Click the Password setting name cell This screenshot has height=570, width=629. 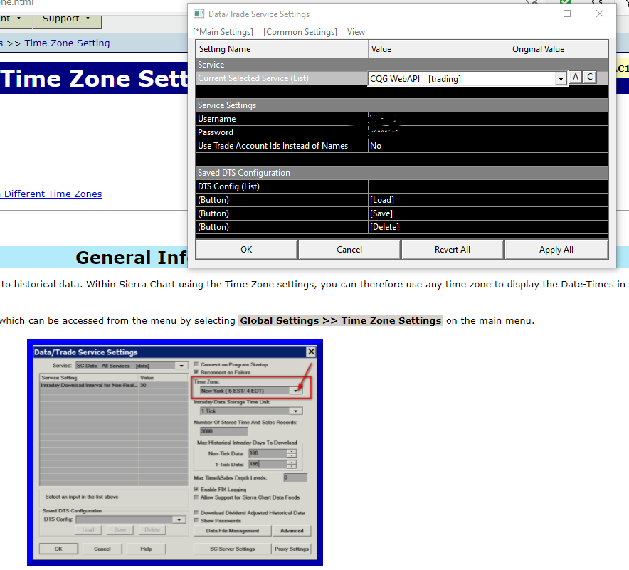282,132
